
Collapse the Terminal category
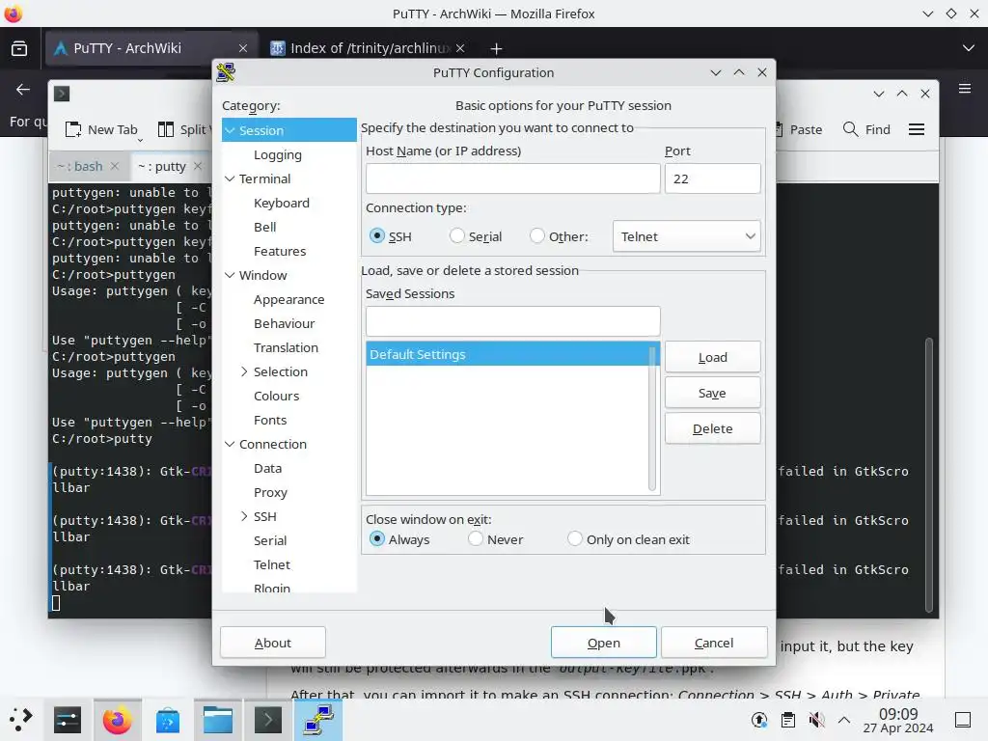[230, 178]
